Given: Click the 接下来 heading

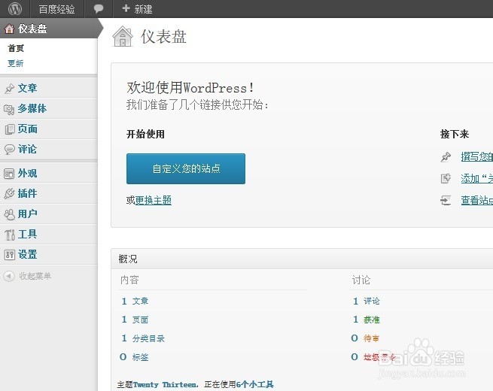Looking at the screenshot, I should click(x=455, y=134).
